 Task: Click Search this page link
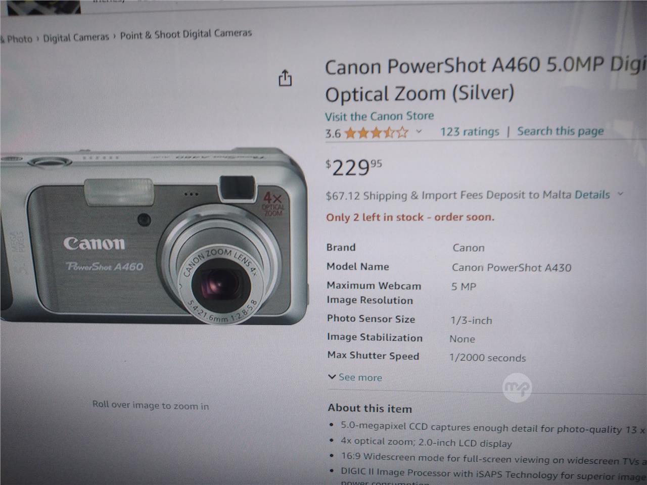560,131
